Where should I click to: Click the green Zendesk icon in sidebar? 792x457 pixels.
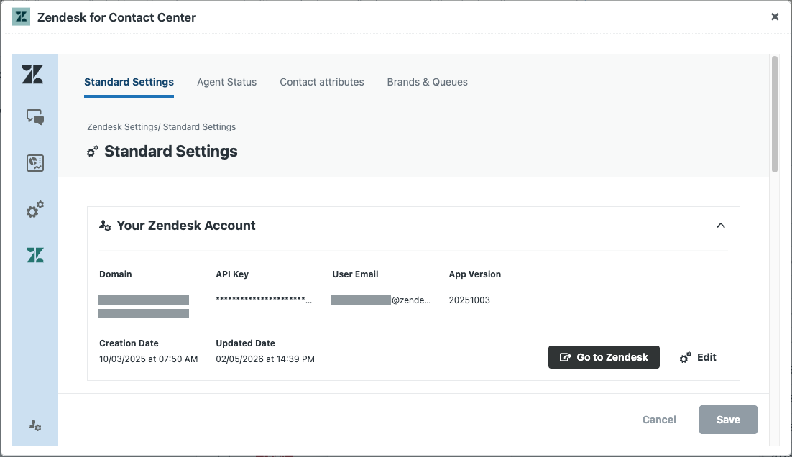pyautogui.click(x=35, y=255)
